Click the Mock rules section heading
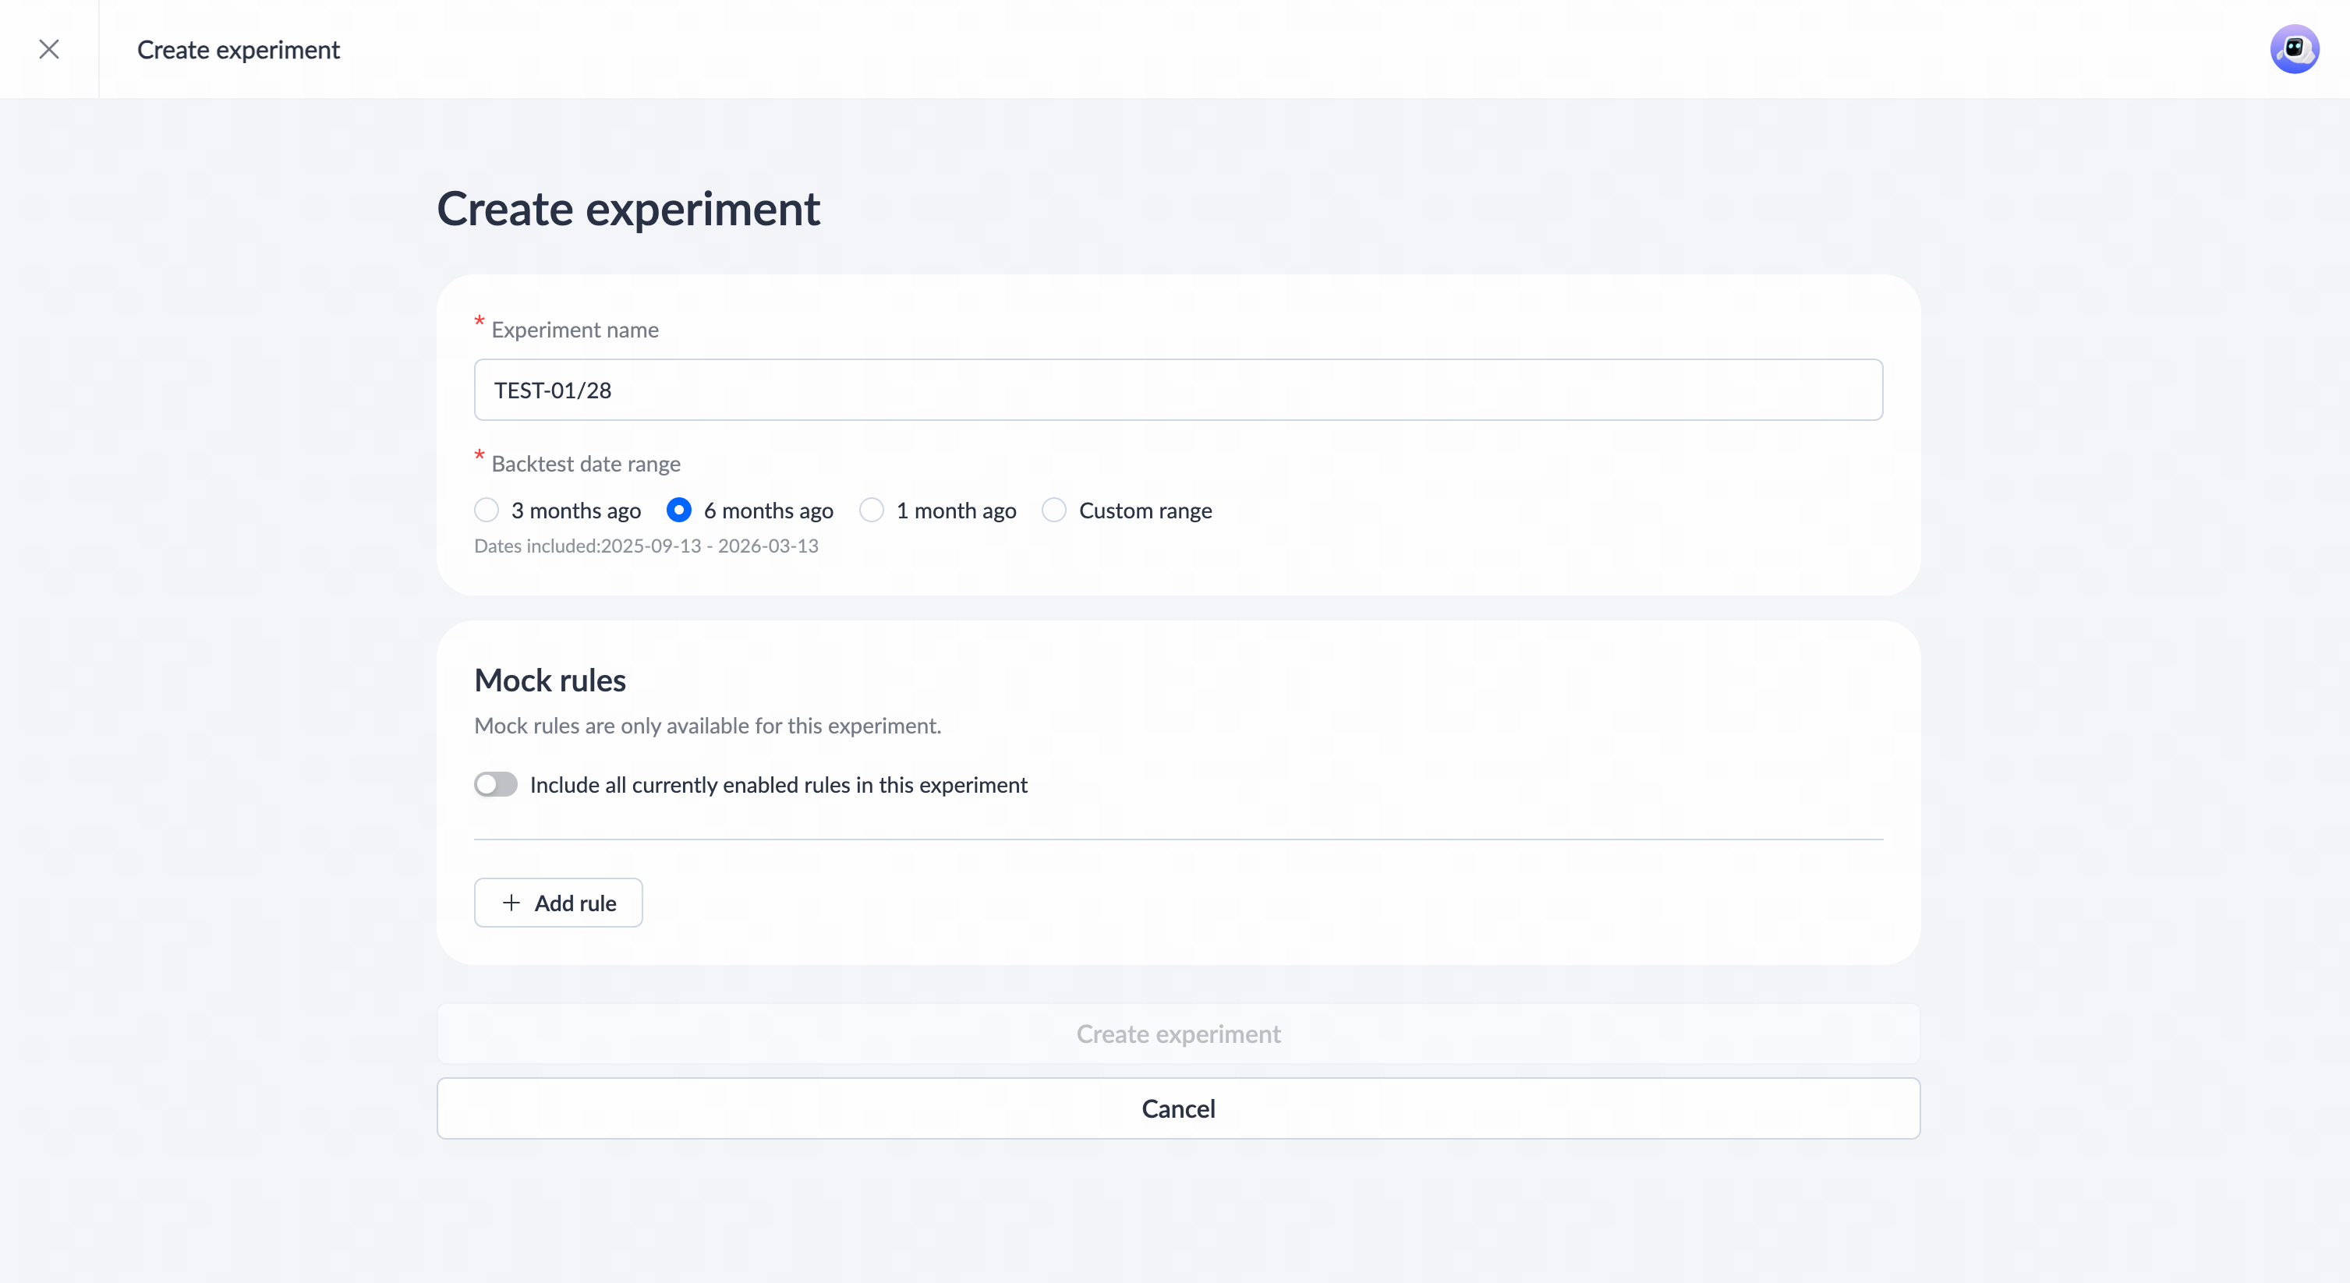This screenshot has width=2350, height=1283. pos(550,680)
